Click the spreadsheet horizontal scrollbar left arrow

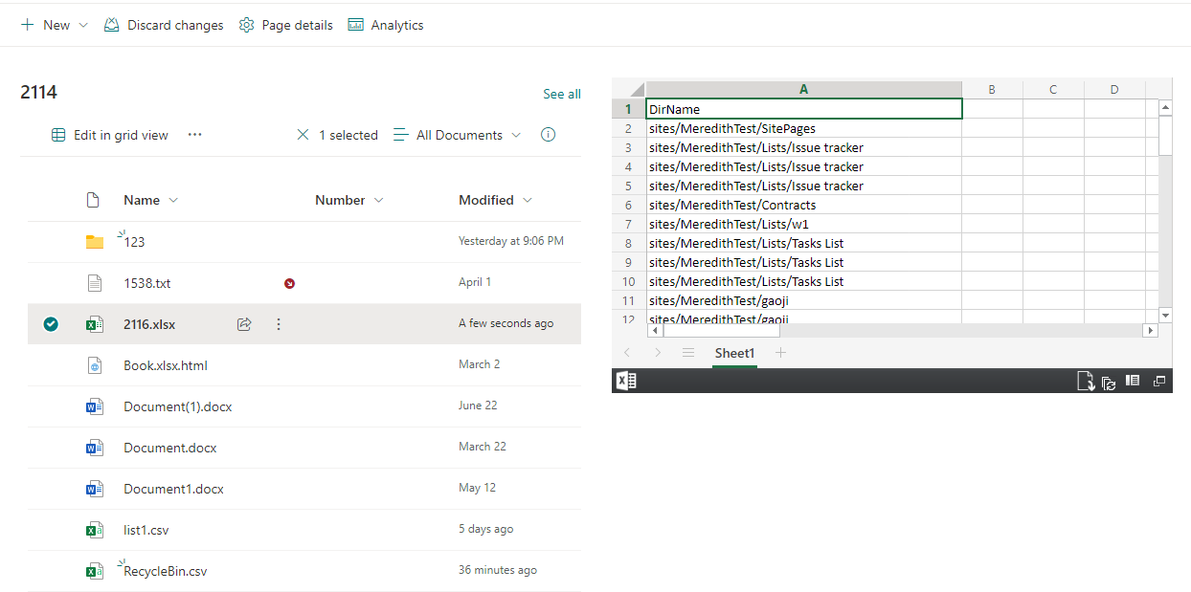(x=656, y=331)
